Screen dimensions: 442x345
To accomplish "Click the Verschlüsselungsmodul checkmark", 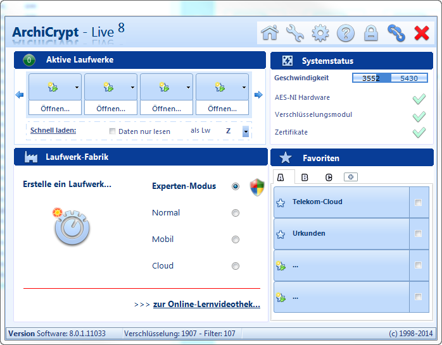I will pos(419,116).
